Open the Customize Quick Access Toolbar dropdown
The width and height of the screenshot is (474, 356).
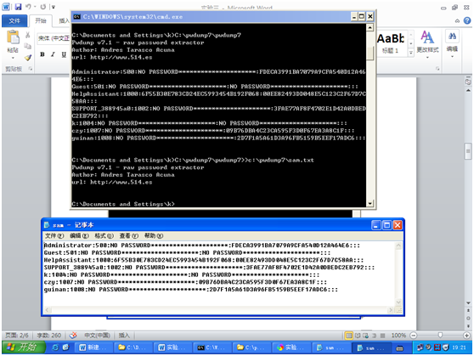pyautogui.click(x=54, y=7)
